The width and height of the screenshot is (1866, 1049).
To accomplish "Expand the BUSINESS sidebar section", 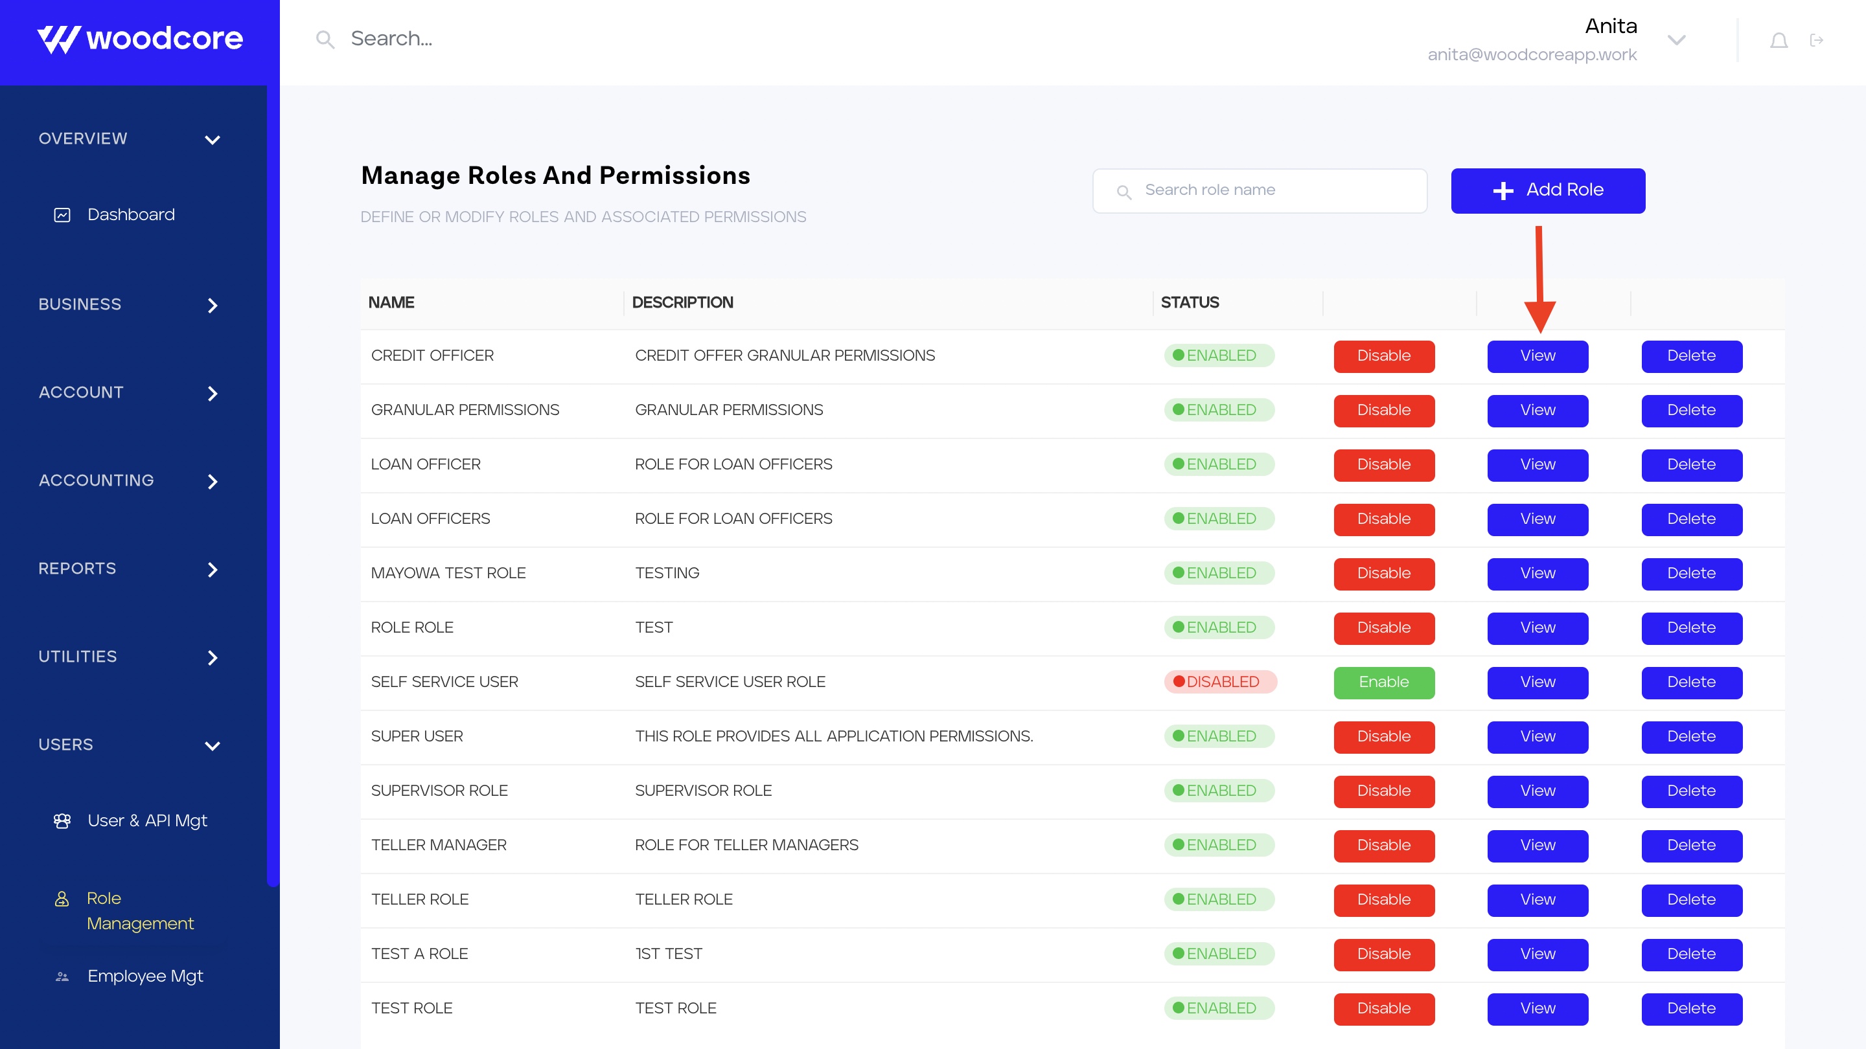I will pos(211,305).
